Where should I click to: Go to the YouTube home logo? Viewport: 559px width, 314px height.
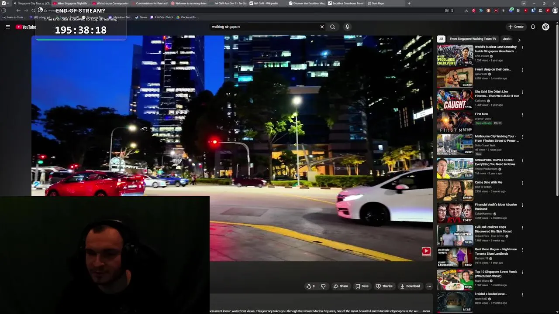(x=26, y=27)
